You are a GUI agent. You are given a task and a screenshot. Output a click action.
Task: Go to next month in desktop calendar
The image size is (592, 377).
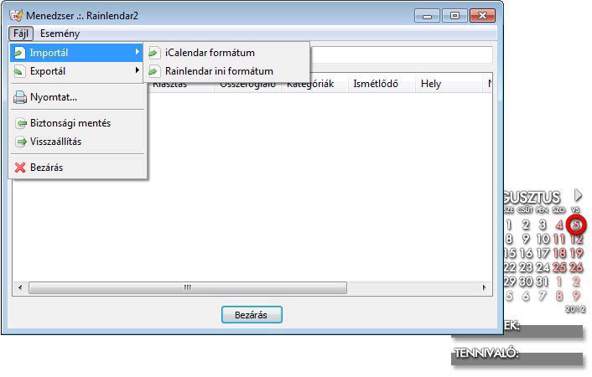(x=578, y=195)
